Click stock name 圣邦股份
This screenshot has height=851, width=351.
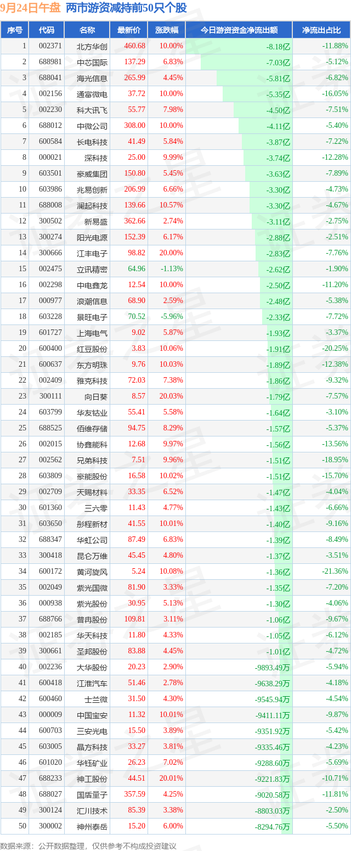click(93, 651)
